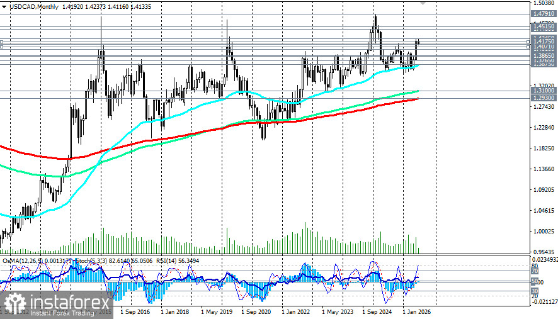The height and width of the screenshot is (319, 558).
Task: Click the 1.00025 price scale value
Action: click(x=544, y=231)
